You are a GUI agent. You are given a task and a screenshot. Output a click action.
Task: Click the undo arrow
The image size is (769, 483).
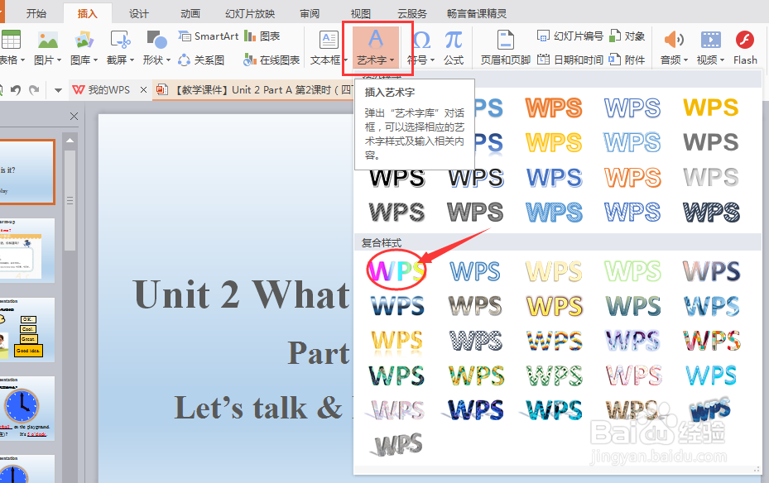click(x=16, y=90)
